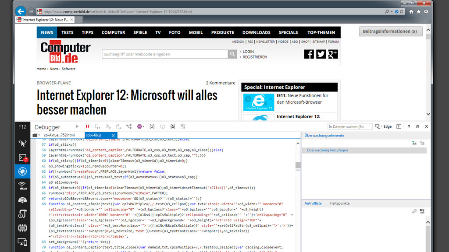449x252 pixels.
Task: Open the Console tool with the error badge
Action: (x=22, y=157)
